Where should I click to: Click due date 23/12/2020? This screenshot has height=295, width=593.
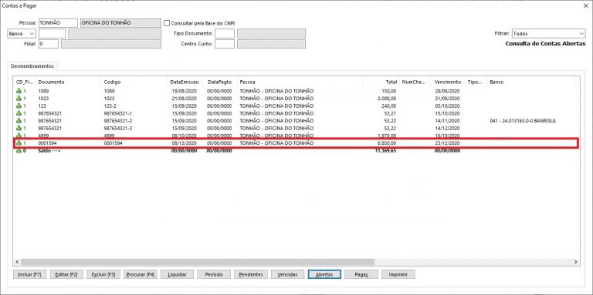click(447, 143)
